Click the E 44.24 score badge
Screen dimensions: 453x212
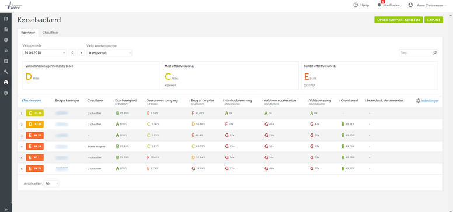coord(35,146)
